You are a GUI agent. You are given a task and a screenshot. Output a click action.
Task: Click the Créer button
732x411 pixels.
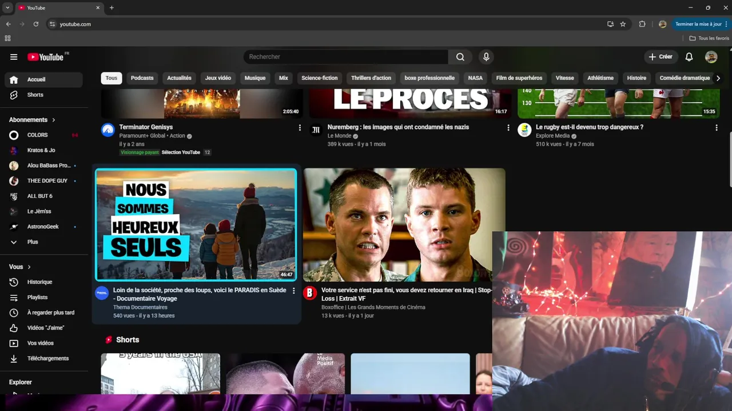point(661,57)
